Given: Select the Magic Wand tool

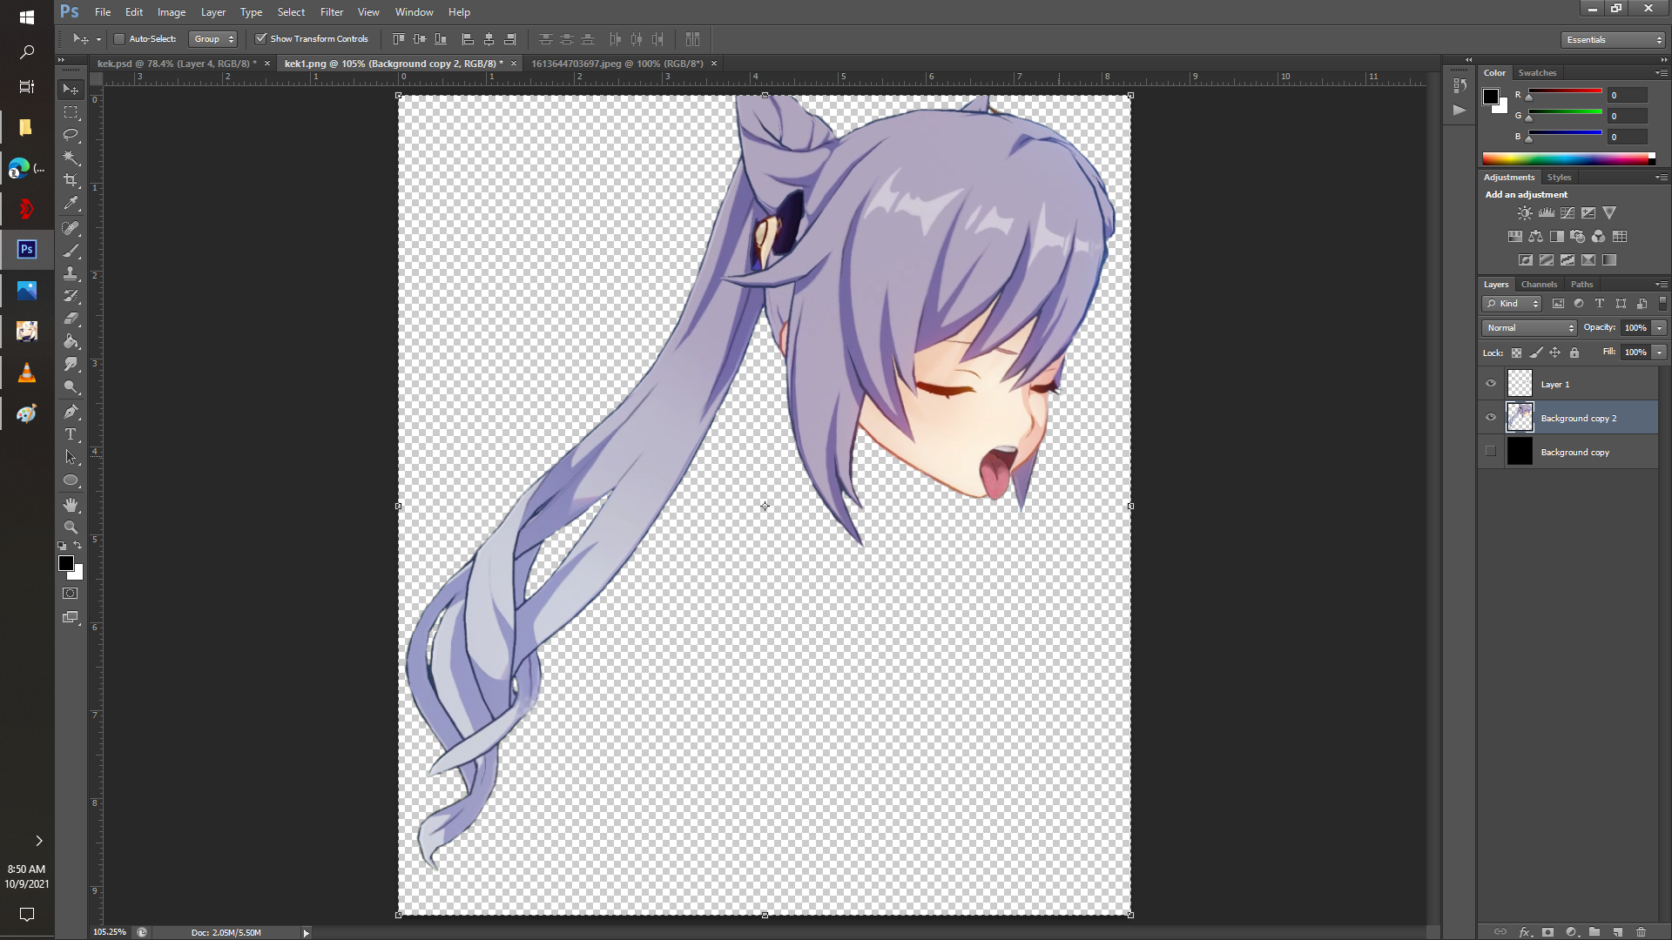Looking at the screenshot, I should pos(71,158).
